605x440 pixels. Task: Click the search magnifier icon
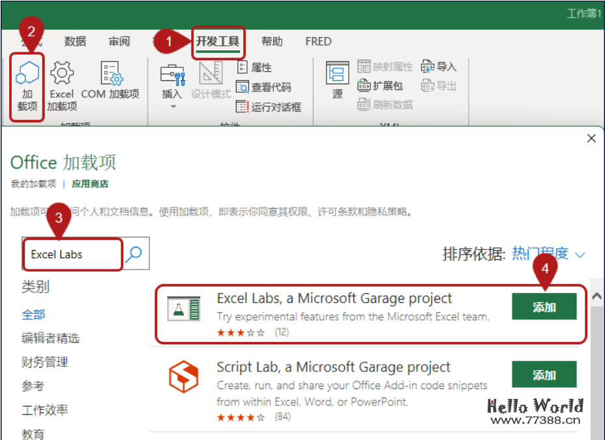[134, 254]
